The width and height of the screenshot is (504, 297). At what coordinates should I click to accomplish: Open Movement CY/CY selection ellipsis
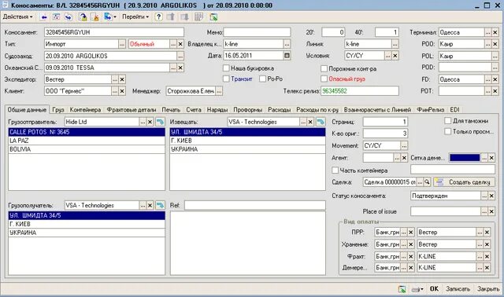(x=404, y=145)
